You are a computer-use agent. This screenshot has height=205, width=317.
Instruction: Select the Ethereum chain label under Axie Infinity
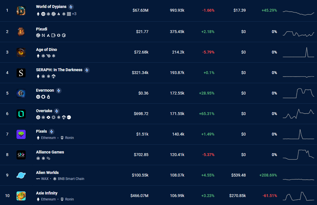pos(48,199)
